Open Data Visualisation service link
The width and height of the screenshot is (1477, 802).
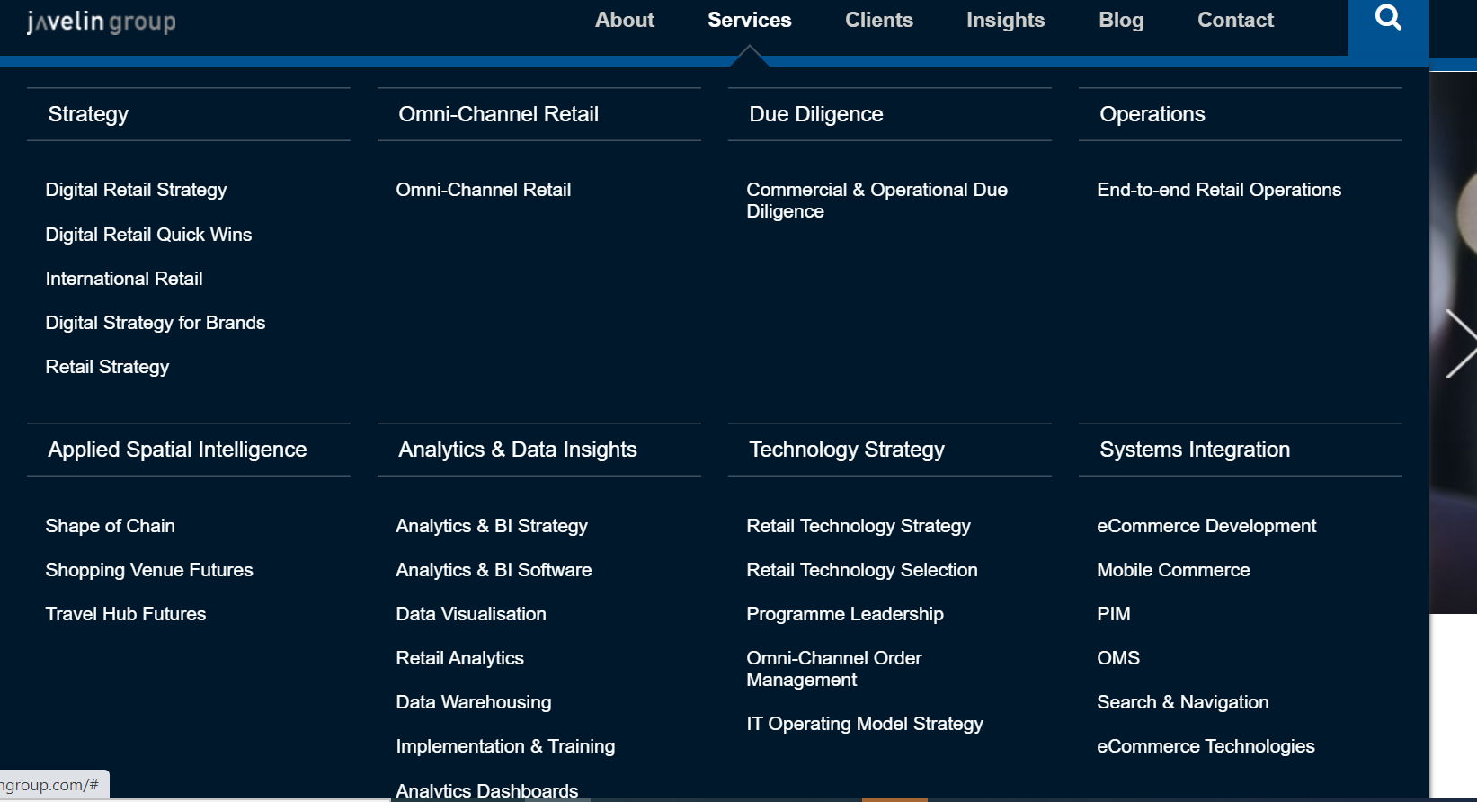[470, 614]
